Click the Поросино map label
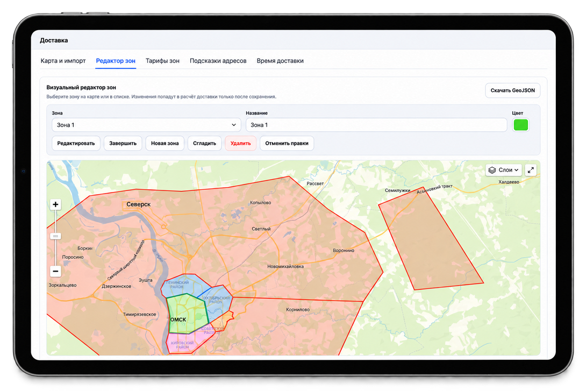 tap(73, 257)
